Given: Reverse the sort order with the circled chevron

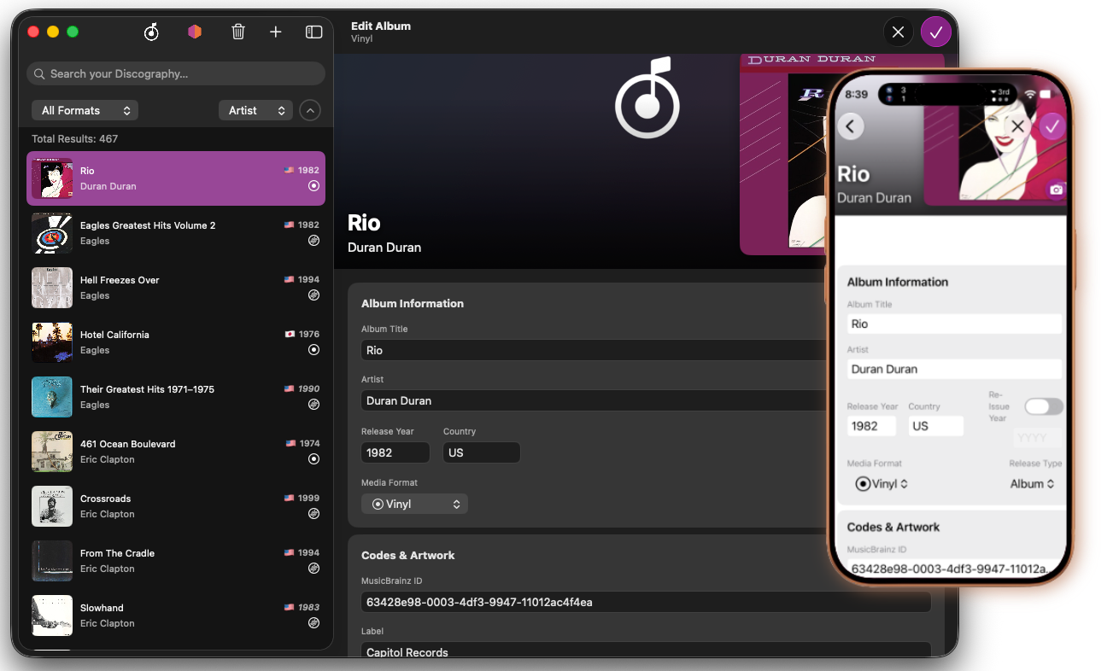Looking at the screenshot, I should (x=310, y=110).
